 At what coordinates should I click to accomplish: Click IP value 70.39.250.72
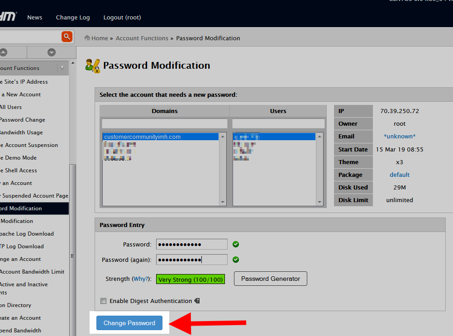400,111
